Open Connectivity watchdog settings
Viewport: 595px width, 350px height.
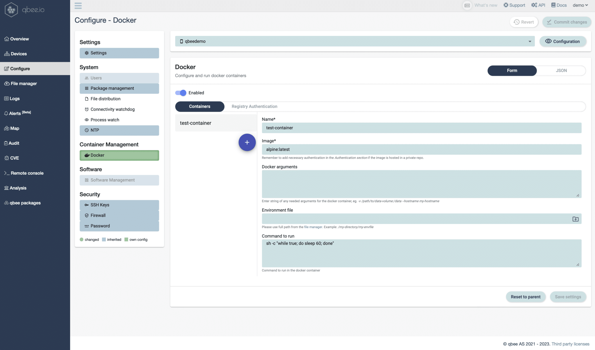coord(119,109)
